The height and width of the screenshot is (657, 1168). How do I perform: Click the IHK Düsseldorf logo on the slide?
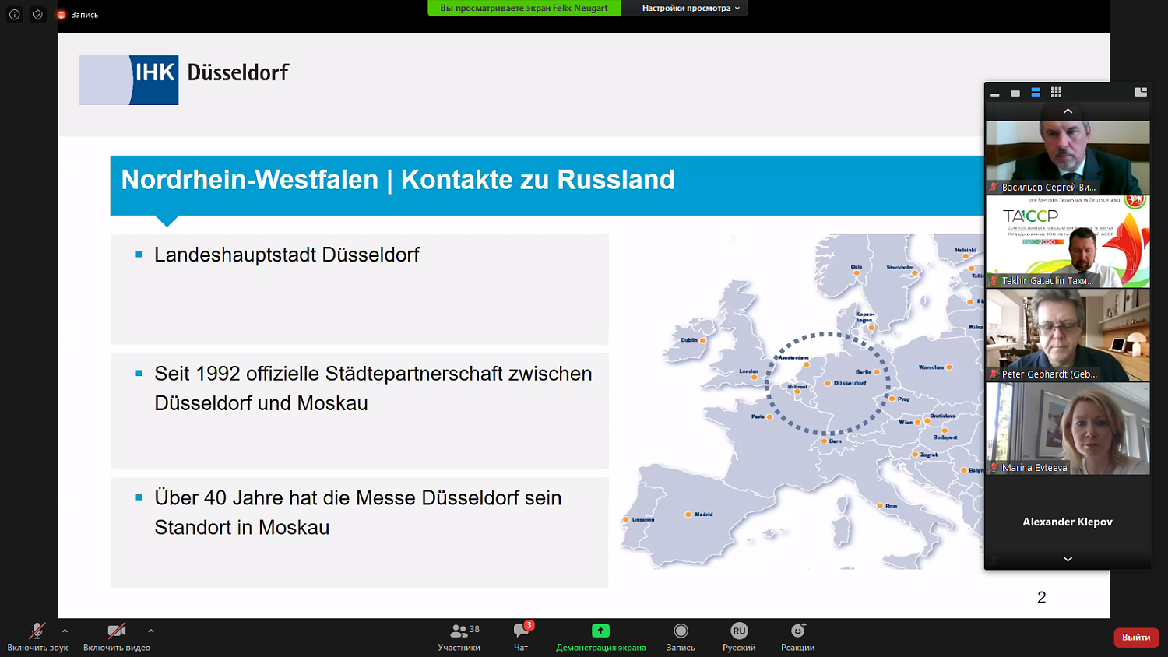pos(184,79)
